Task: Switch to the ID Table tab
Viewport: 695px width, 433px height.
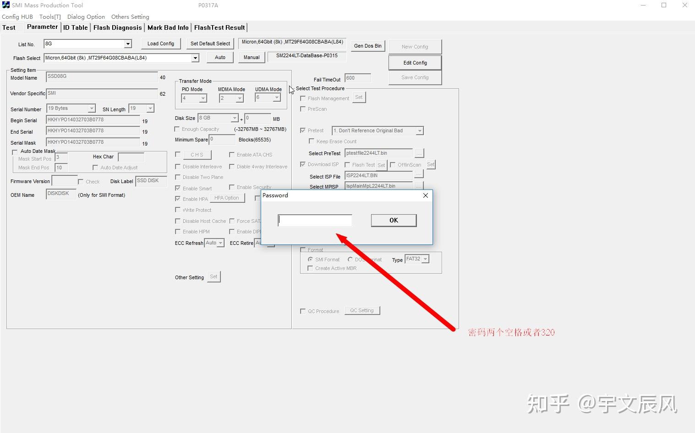Action: click(76, 27)
